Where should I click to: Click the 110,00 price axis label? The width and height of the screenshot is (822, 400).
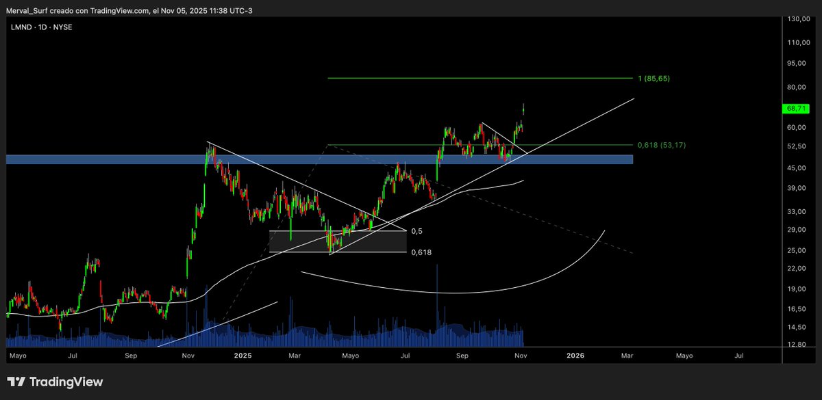[799, 43]
